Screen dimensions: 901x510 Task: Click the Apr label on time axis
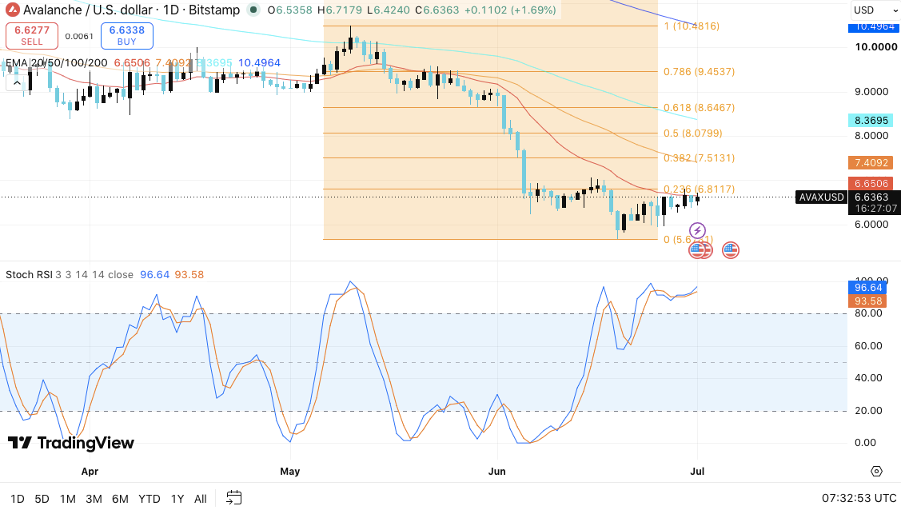(90, 472)
